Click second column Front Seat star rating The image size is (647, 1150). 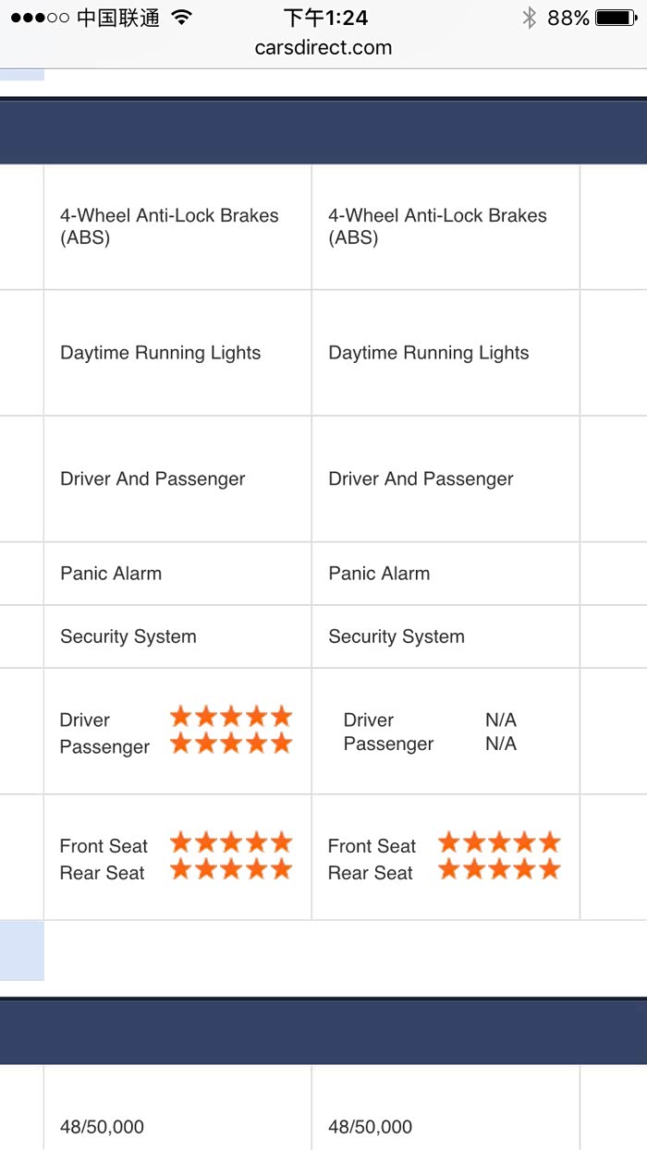click(499, 842)
